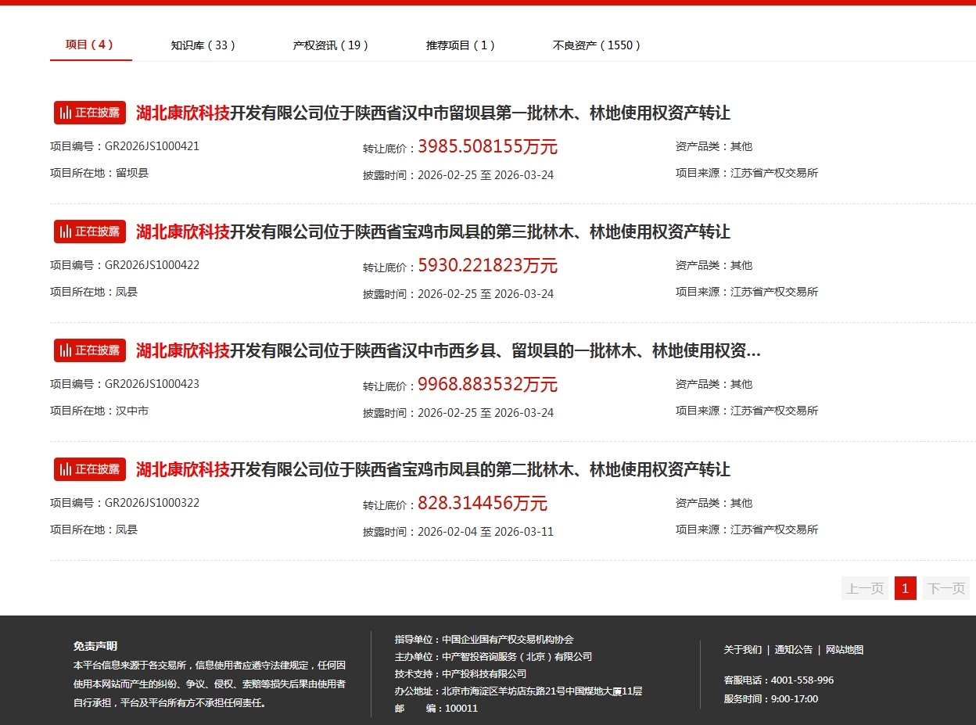
Task: Open the 不良资产 (1550) tab
Action: [x=597, y=45]
